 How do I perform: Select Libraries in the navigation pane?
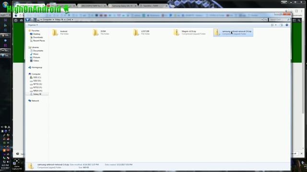tap(34, 47)
